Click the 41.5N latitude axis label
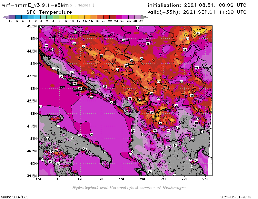The height and width of the screenshot is (199, 258). click(32, 126)
